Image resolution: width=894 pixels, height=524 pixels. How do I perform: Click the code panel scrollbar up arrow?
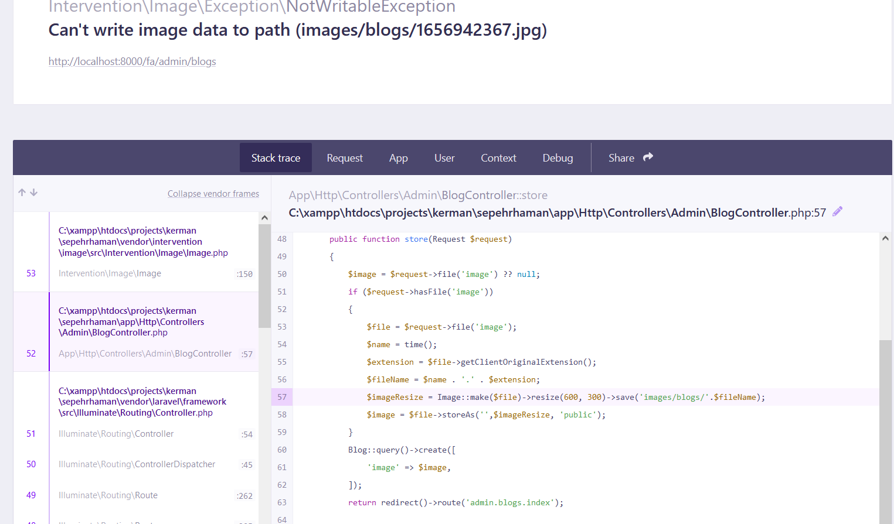click(885, 238)
